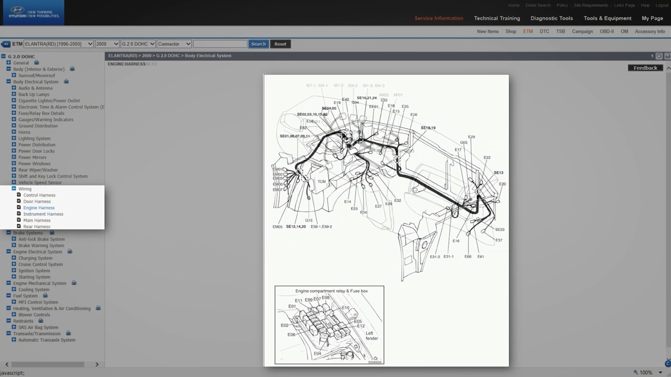Select Instrument Harness in the wiring list

tap(43, 214)
